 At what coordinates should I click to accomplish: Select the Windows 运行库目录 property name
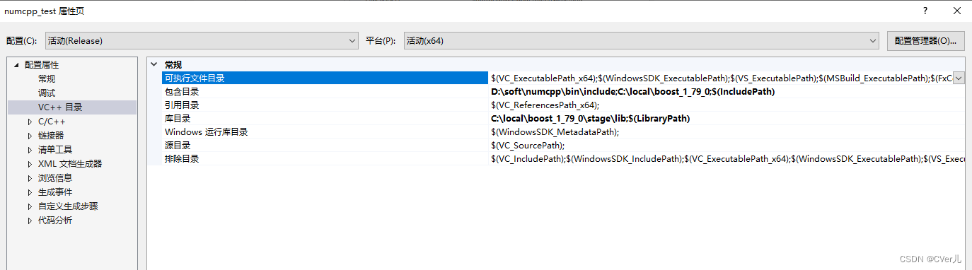(x=206, y=132)
